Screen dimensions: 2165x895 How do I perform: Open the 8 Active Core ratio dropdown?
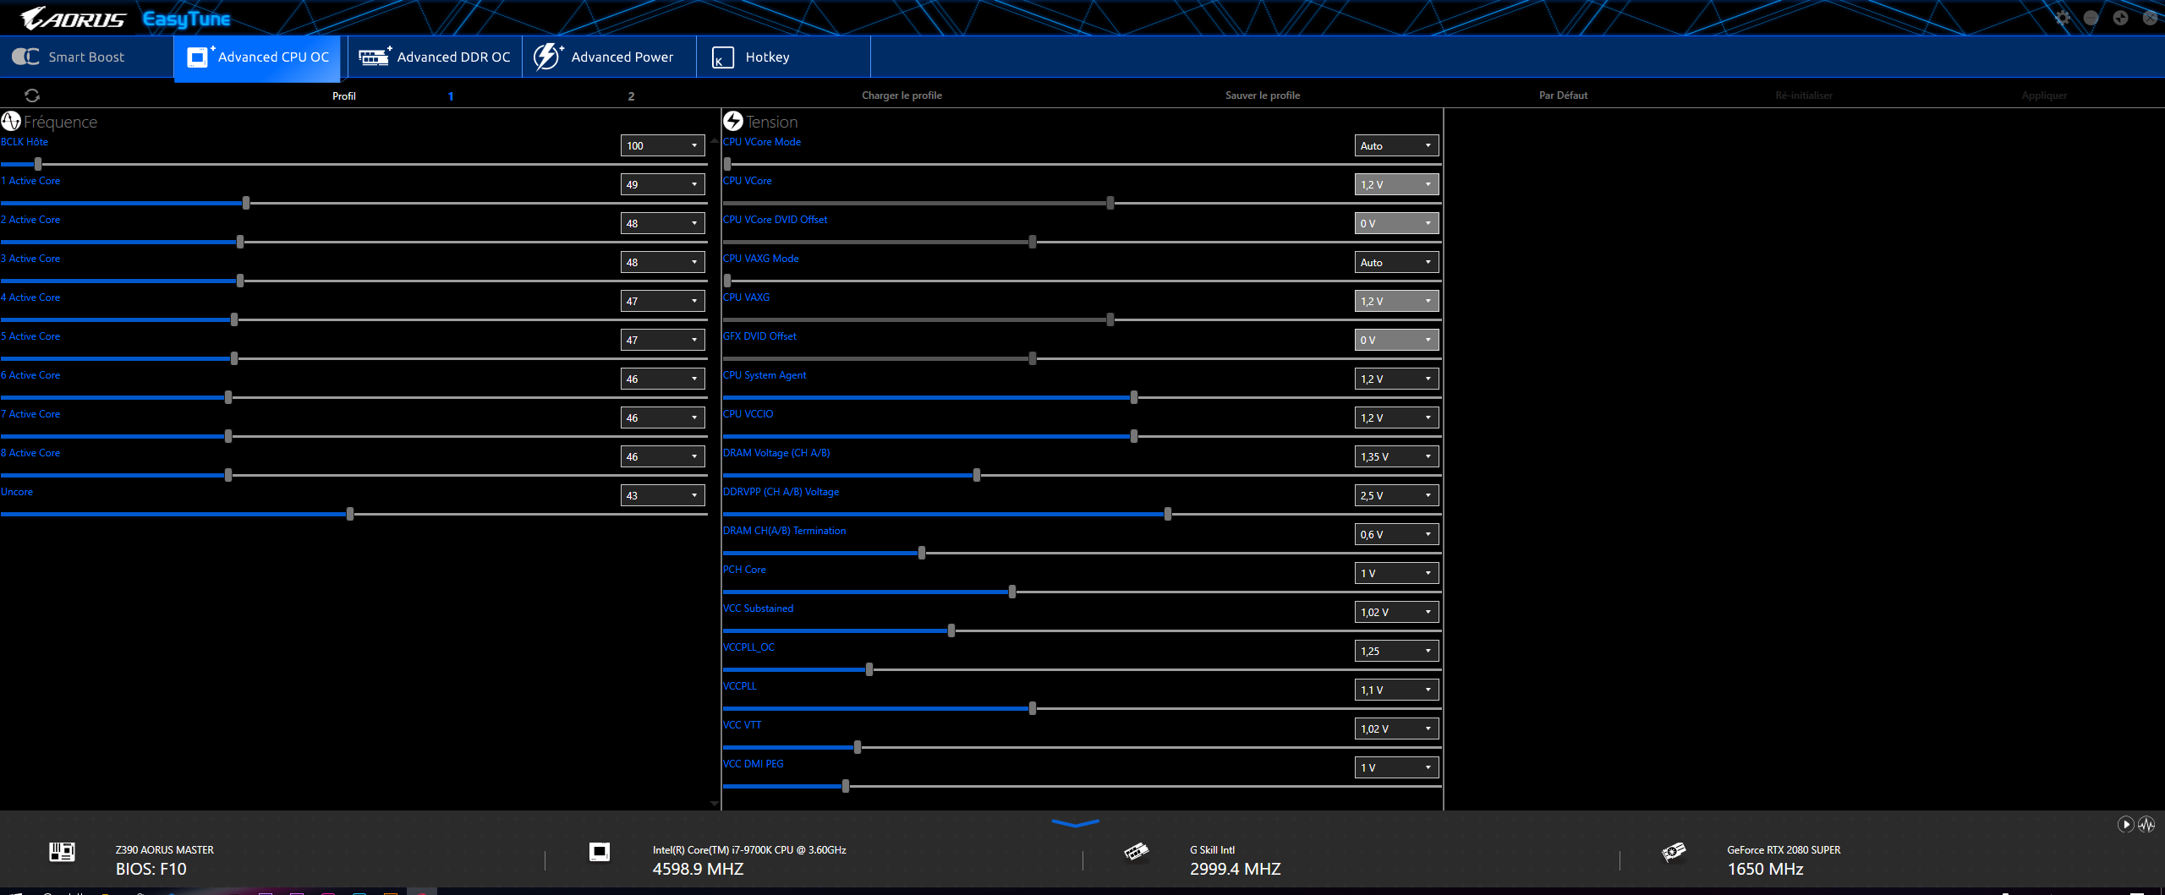point(663,456)
